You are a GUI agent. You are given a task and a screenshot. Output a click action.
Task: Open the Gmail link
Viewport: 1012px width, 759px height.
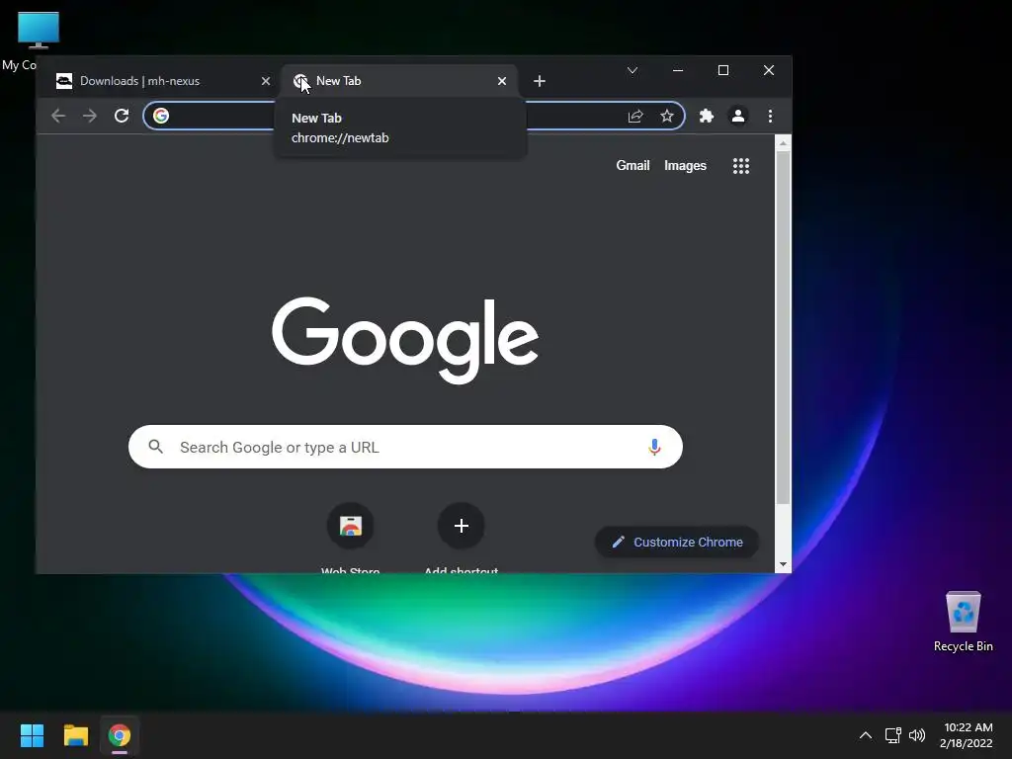pos(632,166)
